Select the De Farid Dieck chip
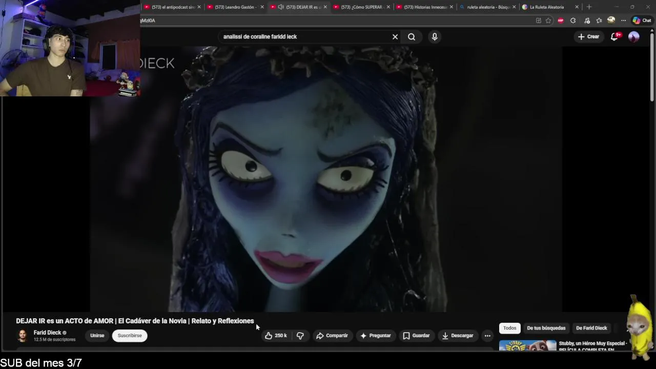This screenshot has width=656, height=369. 591,328
